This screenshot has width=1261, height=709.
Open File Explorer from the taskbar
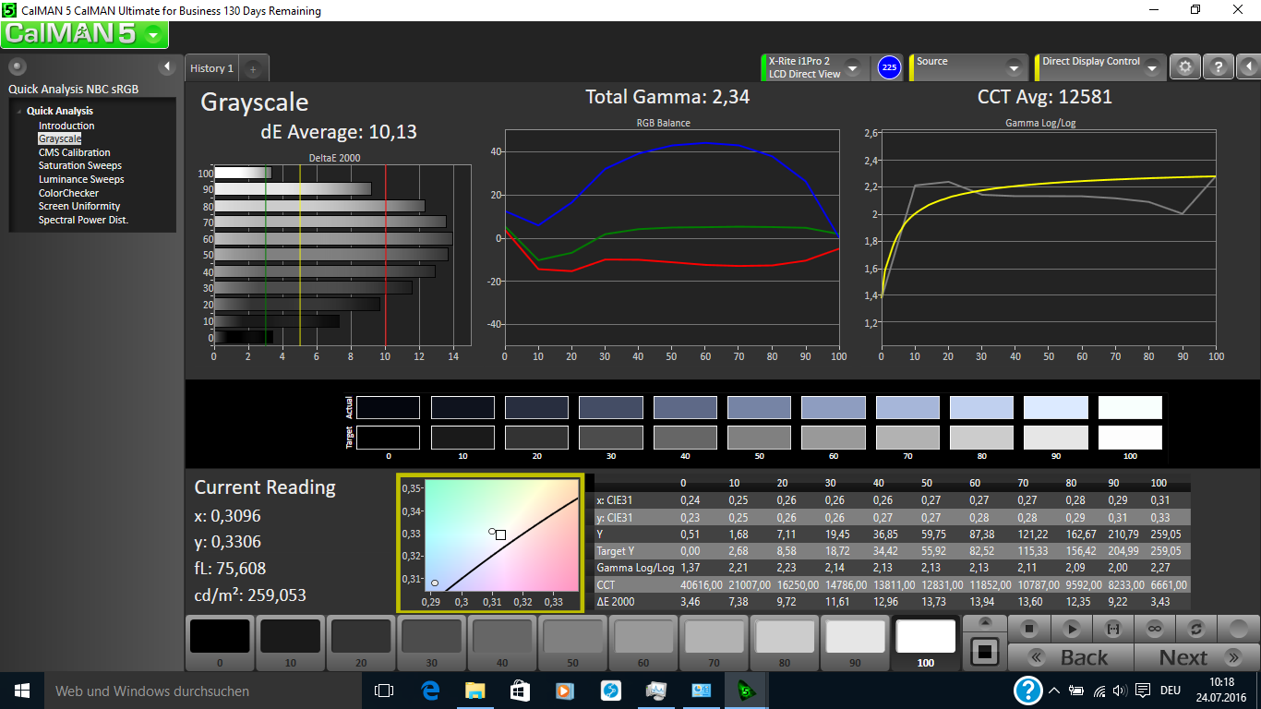474,691
